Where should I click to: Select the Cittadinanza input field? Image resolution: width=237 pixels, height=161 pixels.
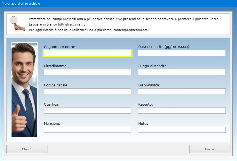pyautogui.click(x=88, y=72)
